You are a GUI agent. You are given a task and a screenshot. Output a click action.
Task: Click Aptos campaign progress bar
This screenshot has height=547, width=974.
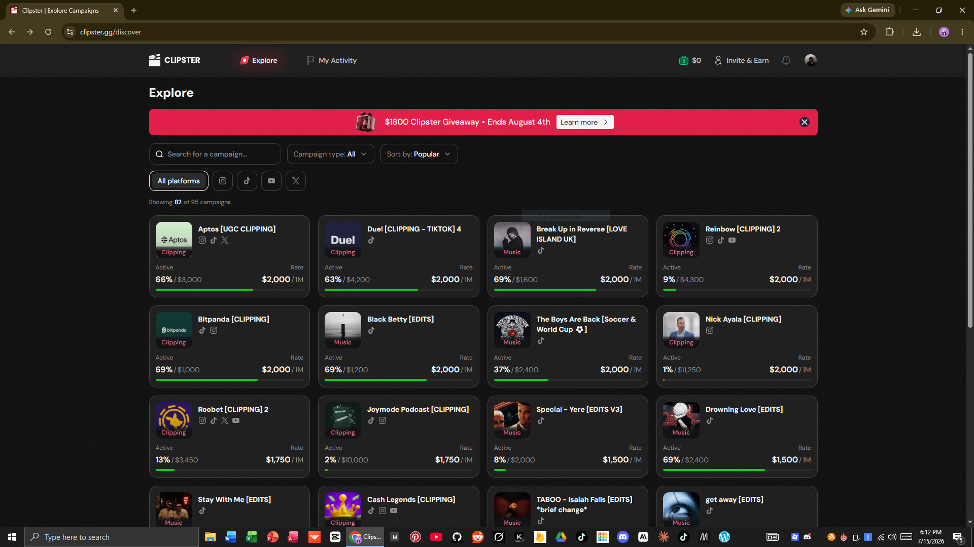229,290
